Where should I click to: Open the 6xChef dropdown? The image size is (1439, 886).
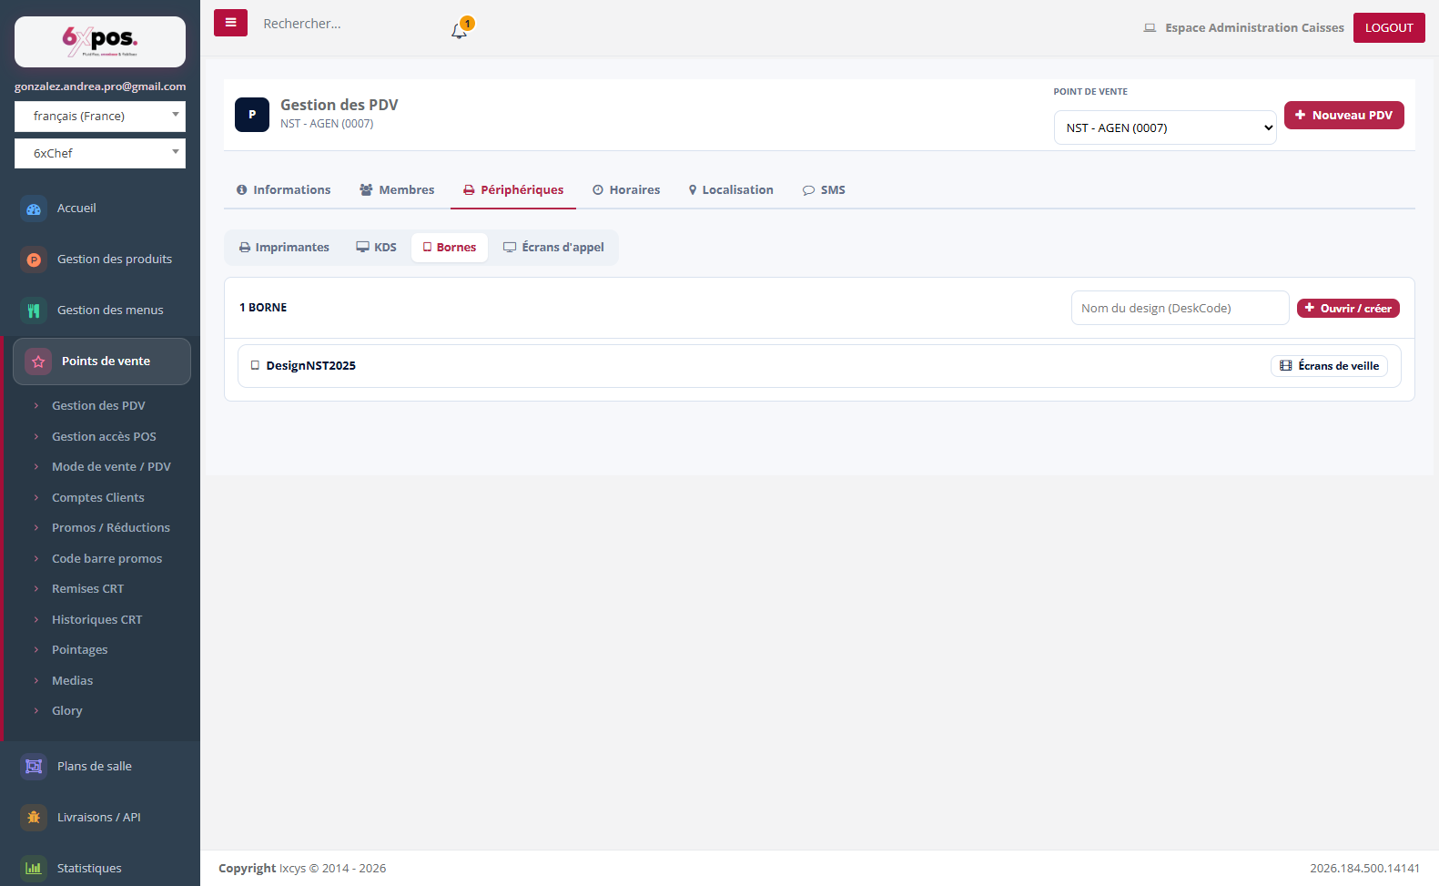point(100,153)
